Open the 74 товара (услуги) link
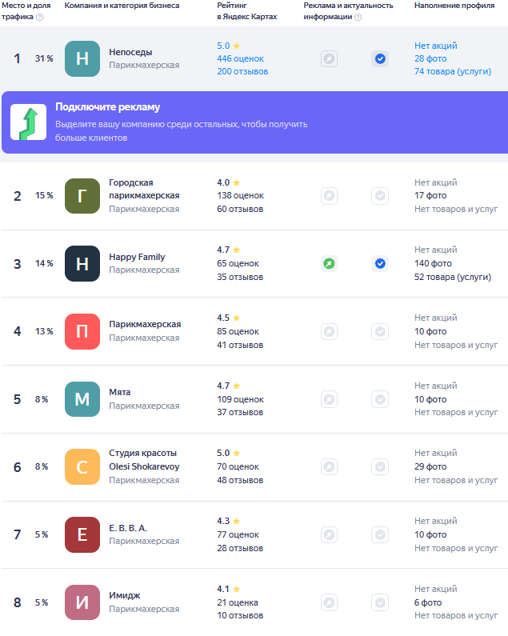 tap(453, 71)
